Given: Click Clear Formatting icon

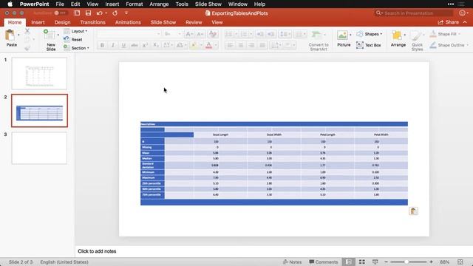Looking at the screenshot, I should tap(213, 34).
